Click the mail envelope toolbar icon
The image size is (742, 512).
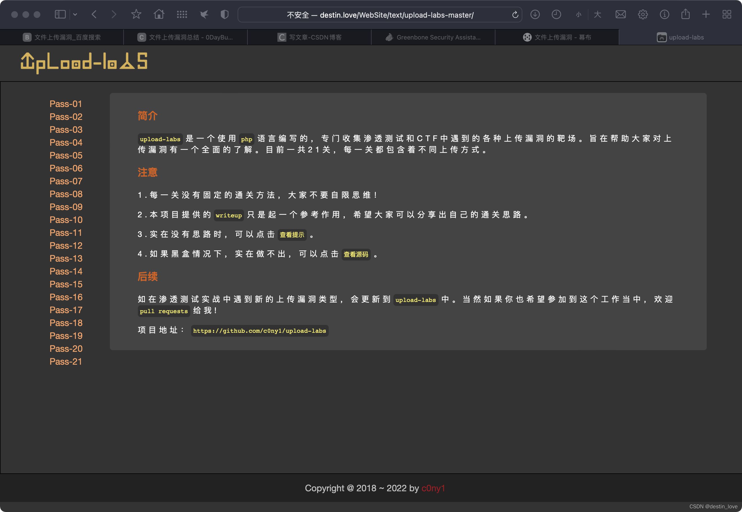click(620, 15)
